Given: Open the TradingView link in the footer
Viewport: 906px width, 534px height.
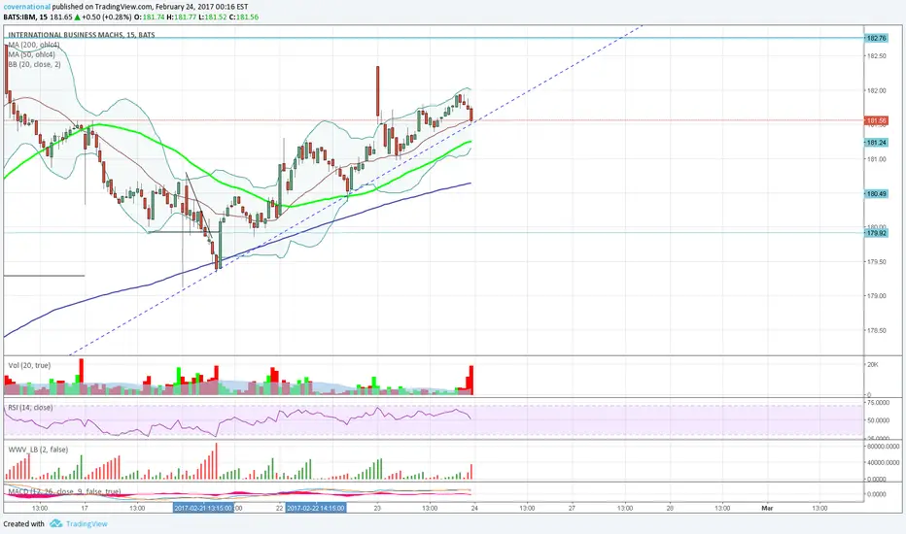Looking at the screenshot, I should pos(87,523).
